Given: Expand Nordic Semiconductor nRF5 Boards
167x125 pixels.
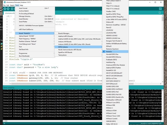Looking at the screenshot, I should 78,50.
